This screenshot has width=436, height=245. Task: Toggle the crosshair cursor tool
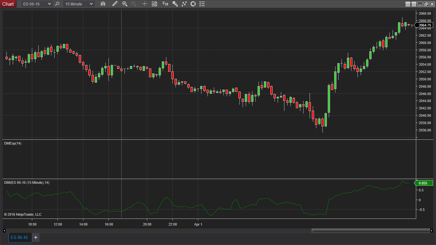145,4
